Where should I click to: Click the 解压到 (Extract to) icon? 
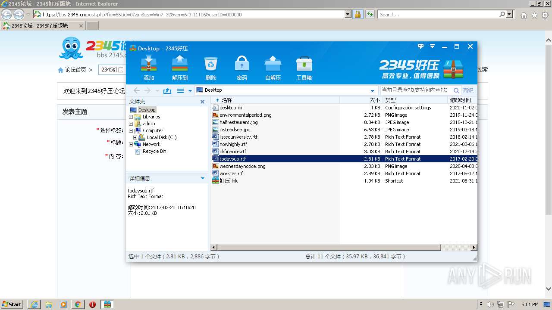(180, 68)
